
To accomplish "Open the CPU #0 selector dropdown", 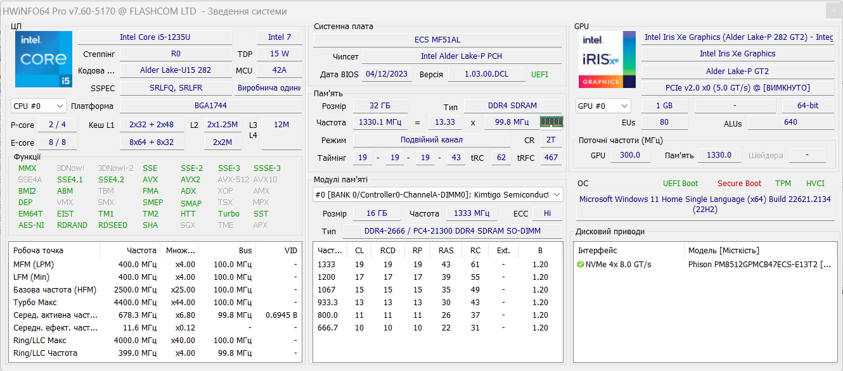I will click(x=39, y=106).
